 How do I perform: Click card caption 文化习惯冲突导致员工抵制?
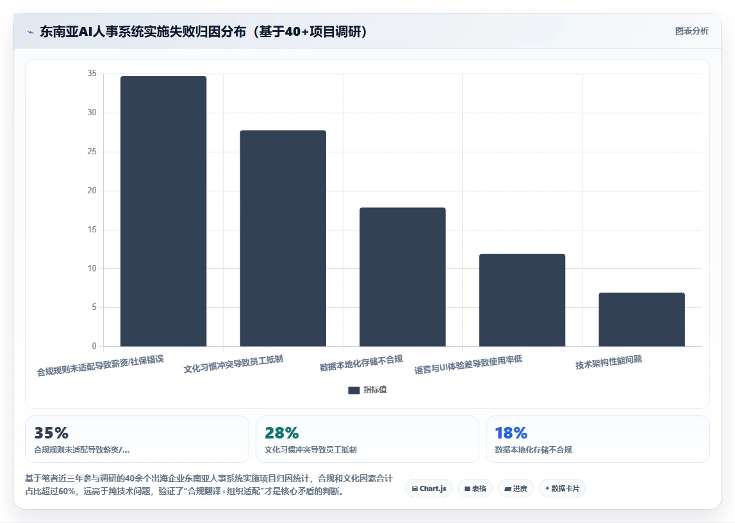click(x=310, y=450)
